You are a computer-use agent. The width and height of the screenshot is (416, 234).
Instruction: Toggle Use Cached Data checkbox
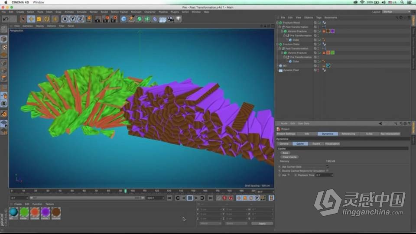(327, 166)
